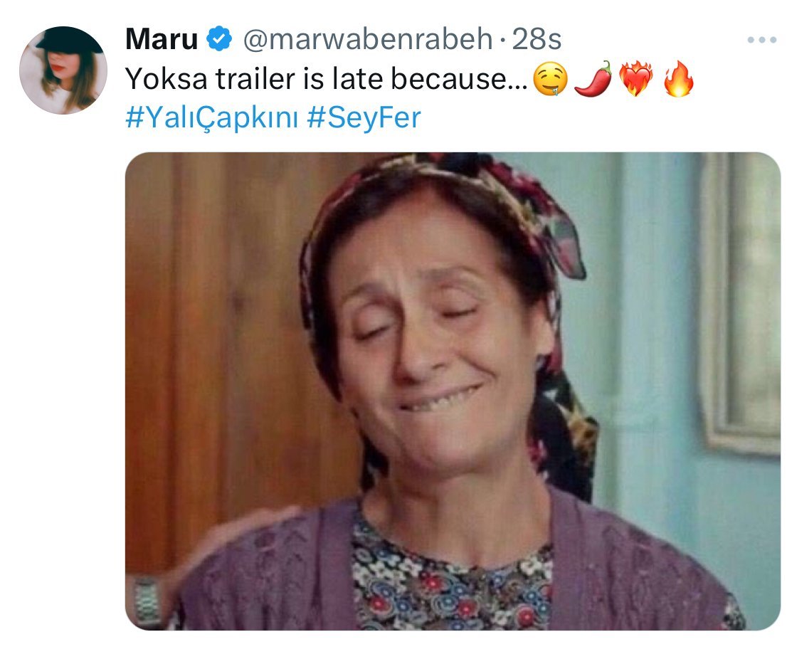Open Maru's profile avatar picture
The image size is (787, 649).
tap(63, 70)
